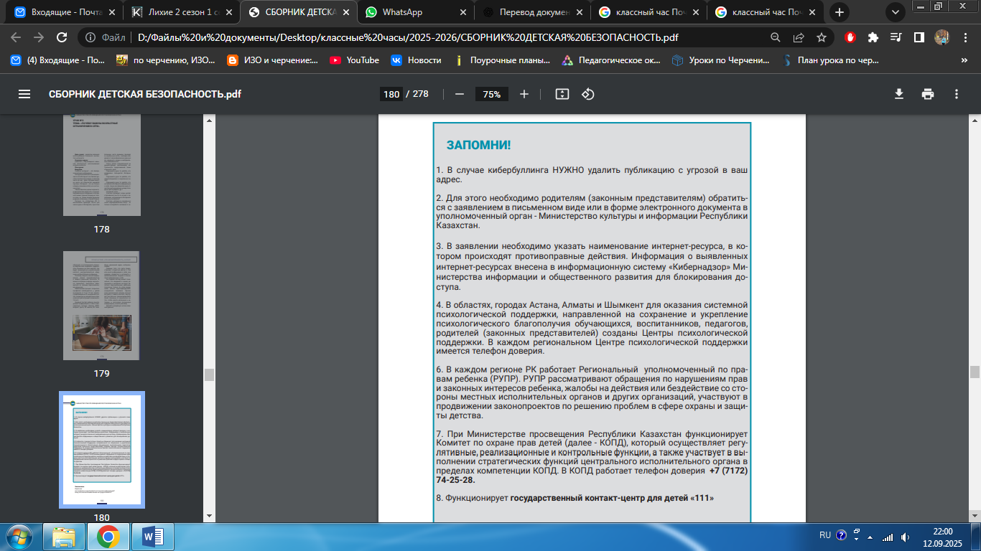
Task: Reload the current page
Action: pyautogui.click(x=62, y=37)
